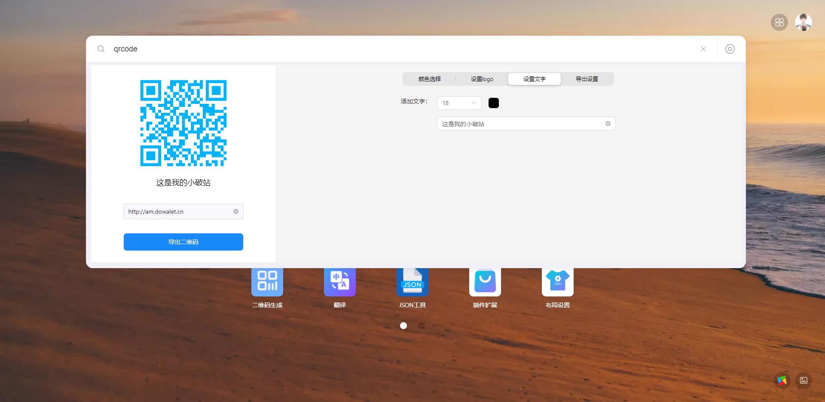
Task: Open the user avatar profile
Action: coord(804,22)
